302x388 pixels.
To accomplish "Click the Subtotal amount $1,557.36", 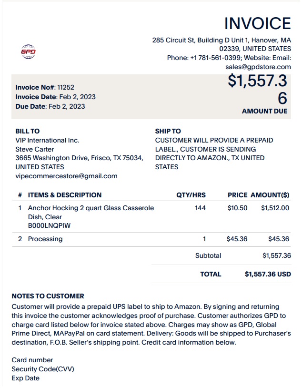I will pyautogui.click(x=277, y=255).
